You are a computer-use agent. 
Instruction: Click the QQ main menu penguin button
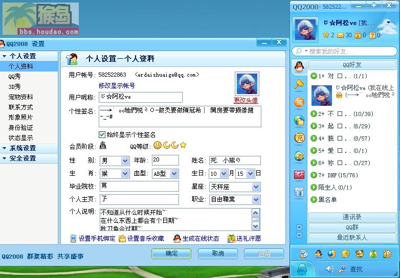point(302,269)
